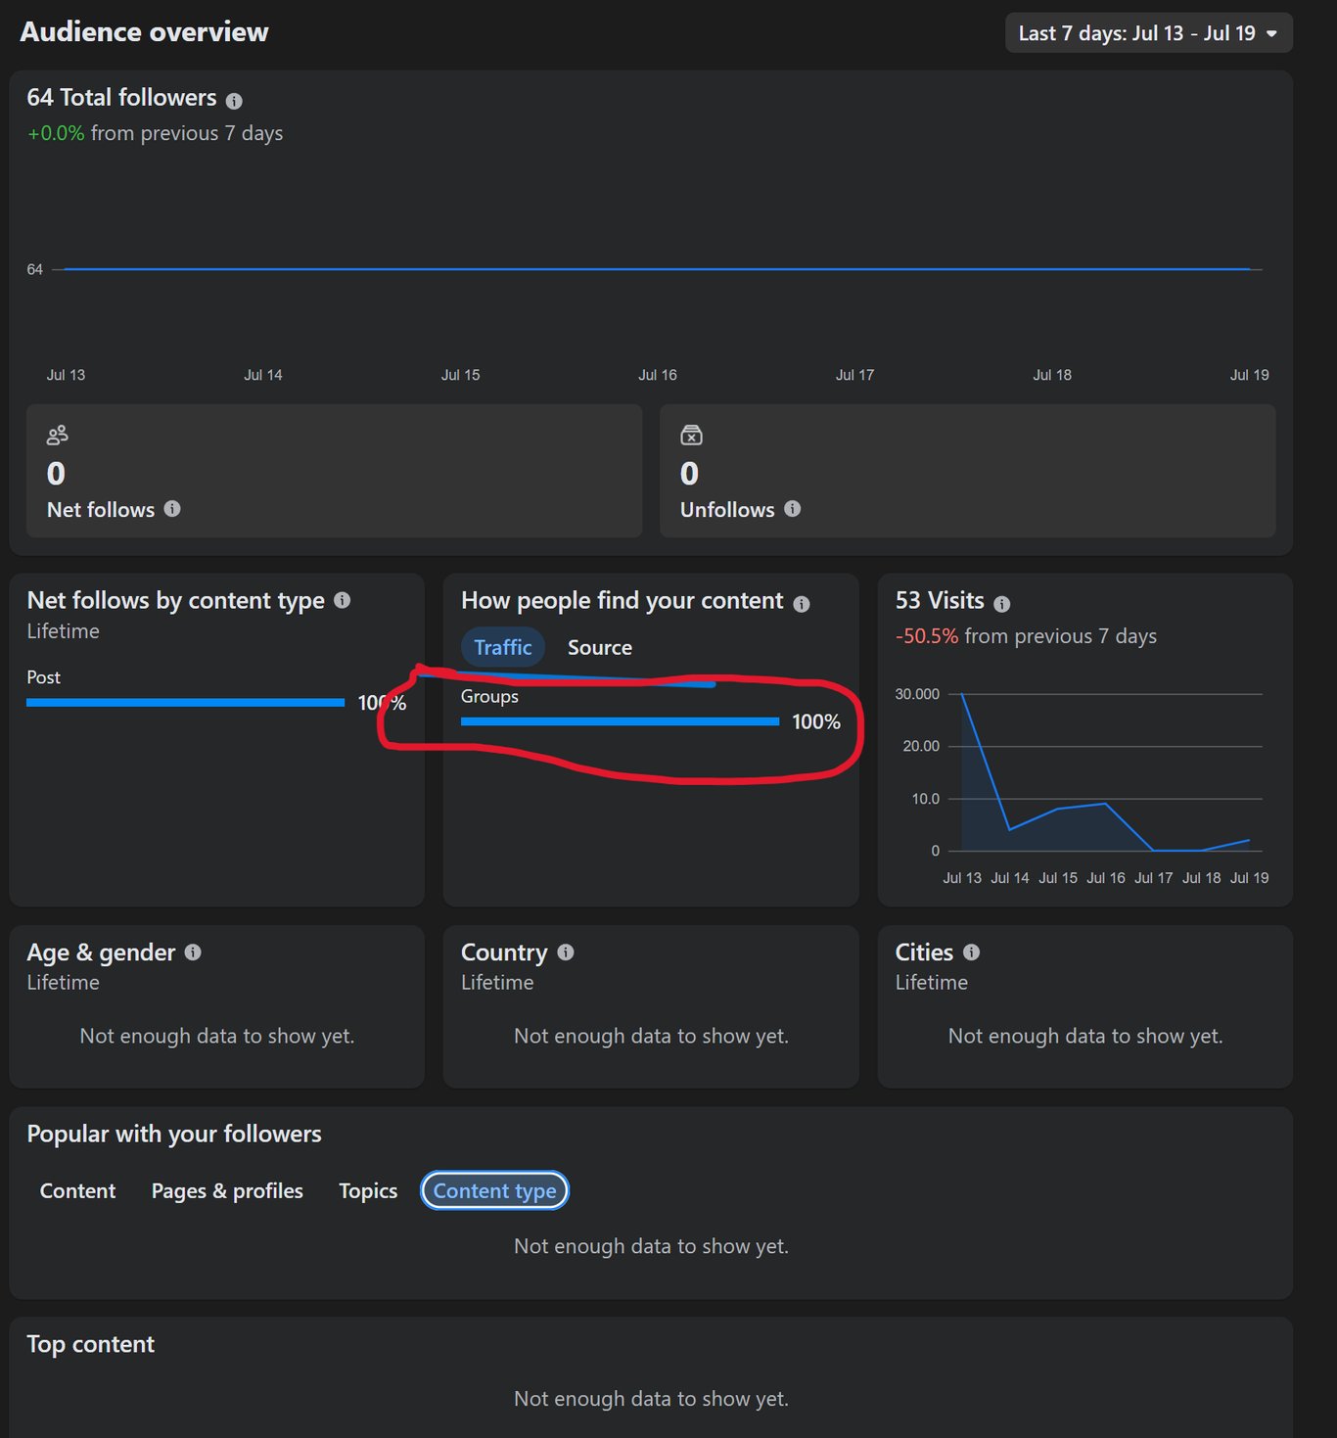
Task: Click the followers line at 64
Action: pyautogui.click(x=656, y=268)
